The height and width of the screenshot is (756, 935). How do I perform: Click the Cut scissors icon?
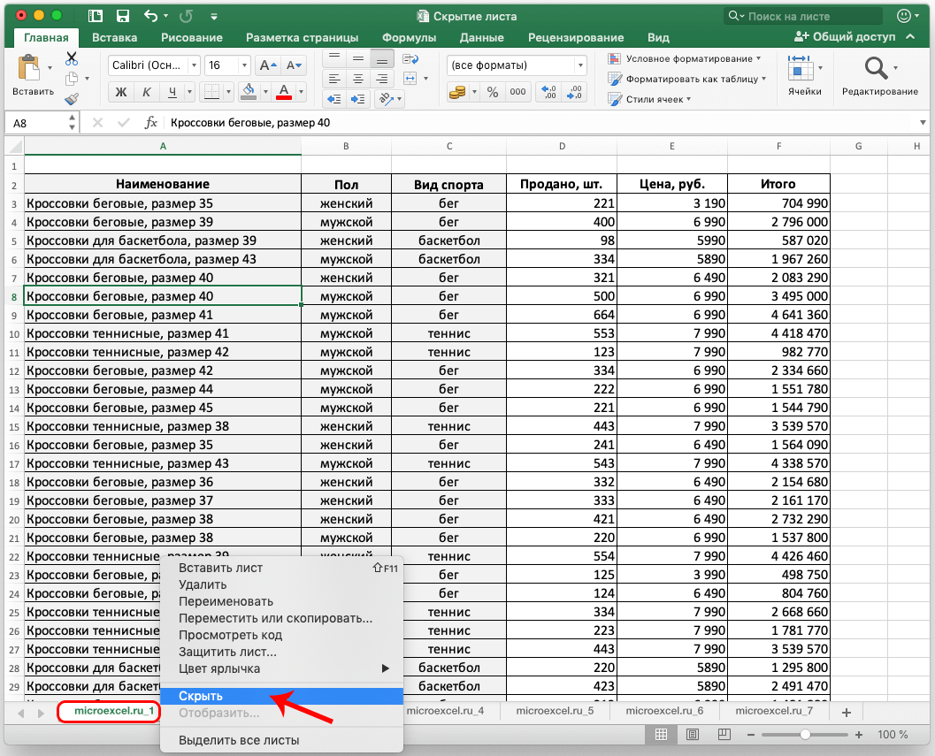click(72, 58)
